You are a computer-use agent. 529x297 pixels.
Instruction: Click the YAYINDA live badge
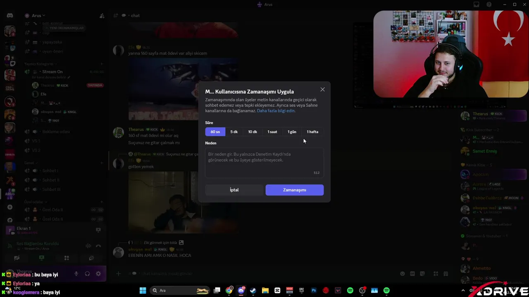click(95, 85)
